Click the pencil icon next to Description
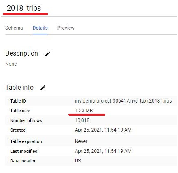Image resolution: width=178 pixels, height=173 pixels. pyautogui.click(x=47, y=54)
